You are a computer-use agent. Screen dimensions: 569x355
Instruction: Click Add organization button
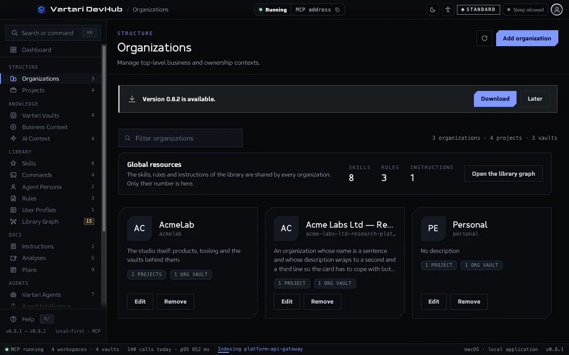527,38
